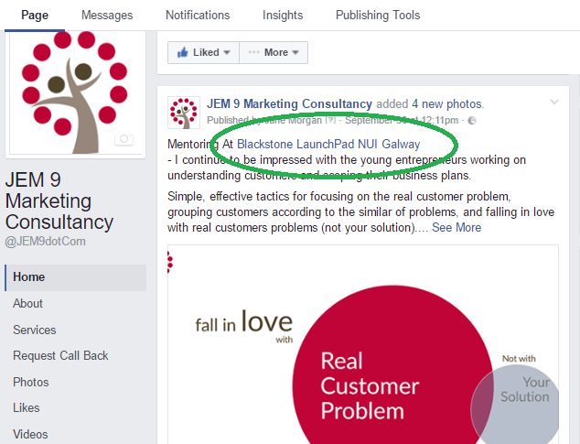Switch to the Messages tab
Viewport: 580px width, 444px height.
pos(107,16)
